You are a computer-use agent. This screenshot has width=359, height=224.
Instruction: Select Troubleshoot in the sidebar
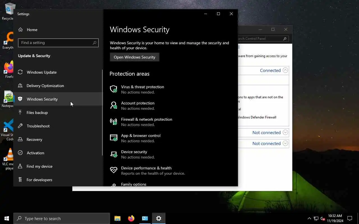click(x=58, y=126)
